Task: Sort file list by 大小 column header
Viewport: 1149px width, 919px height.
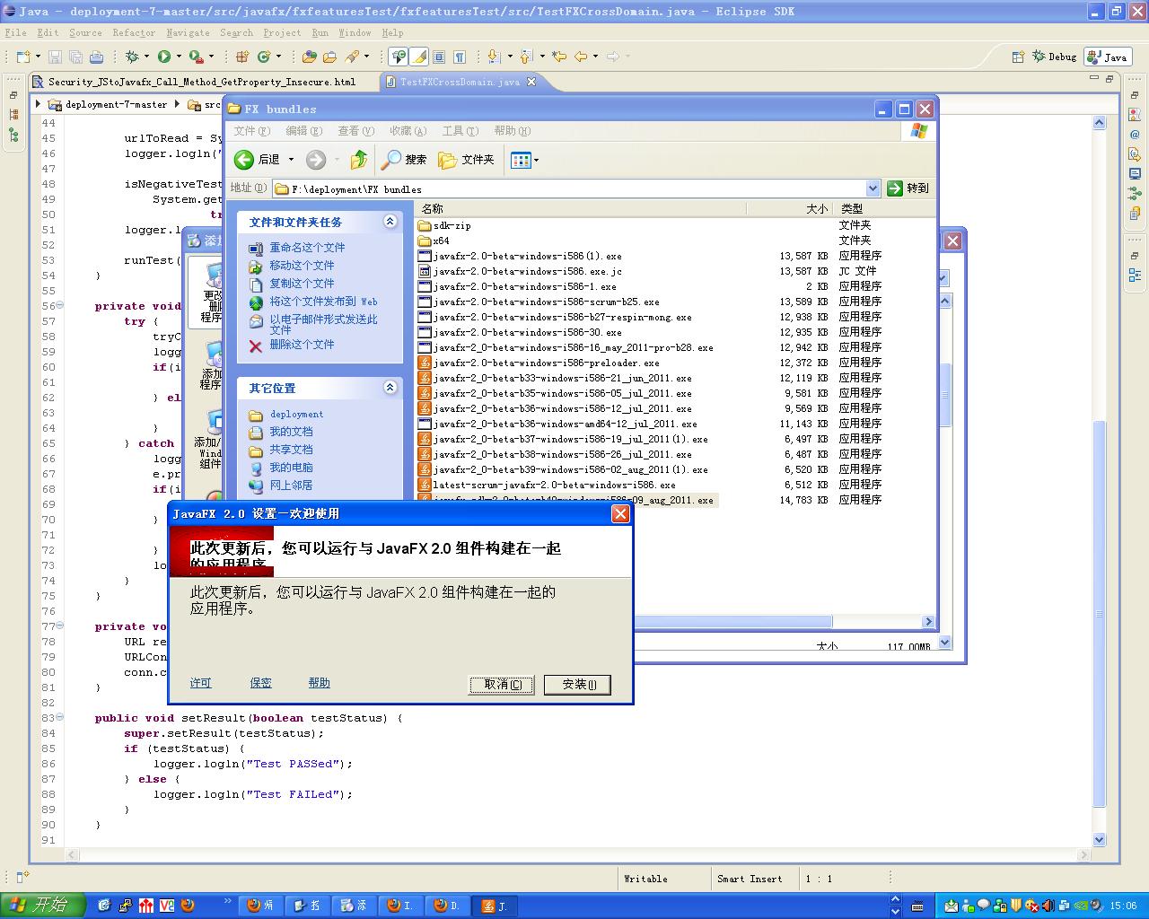Action: (x=790, y=208)
